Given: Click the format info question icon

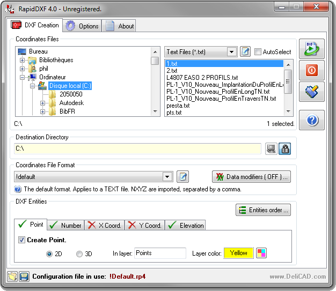Looking at the screenshot, I should coord(18,189).
